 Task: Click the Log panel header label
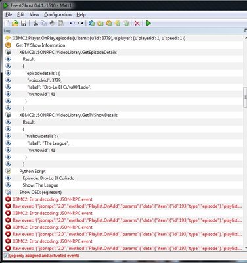(x=7, y=30)
